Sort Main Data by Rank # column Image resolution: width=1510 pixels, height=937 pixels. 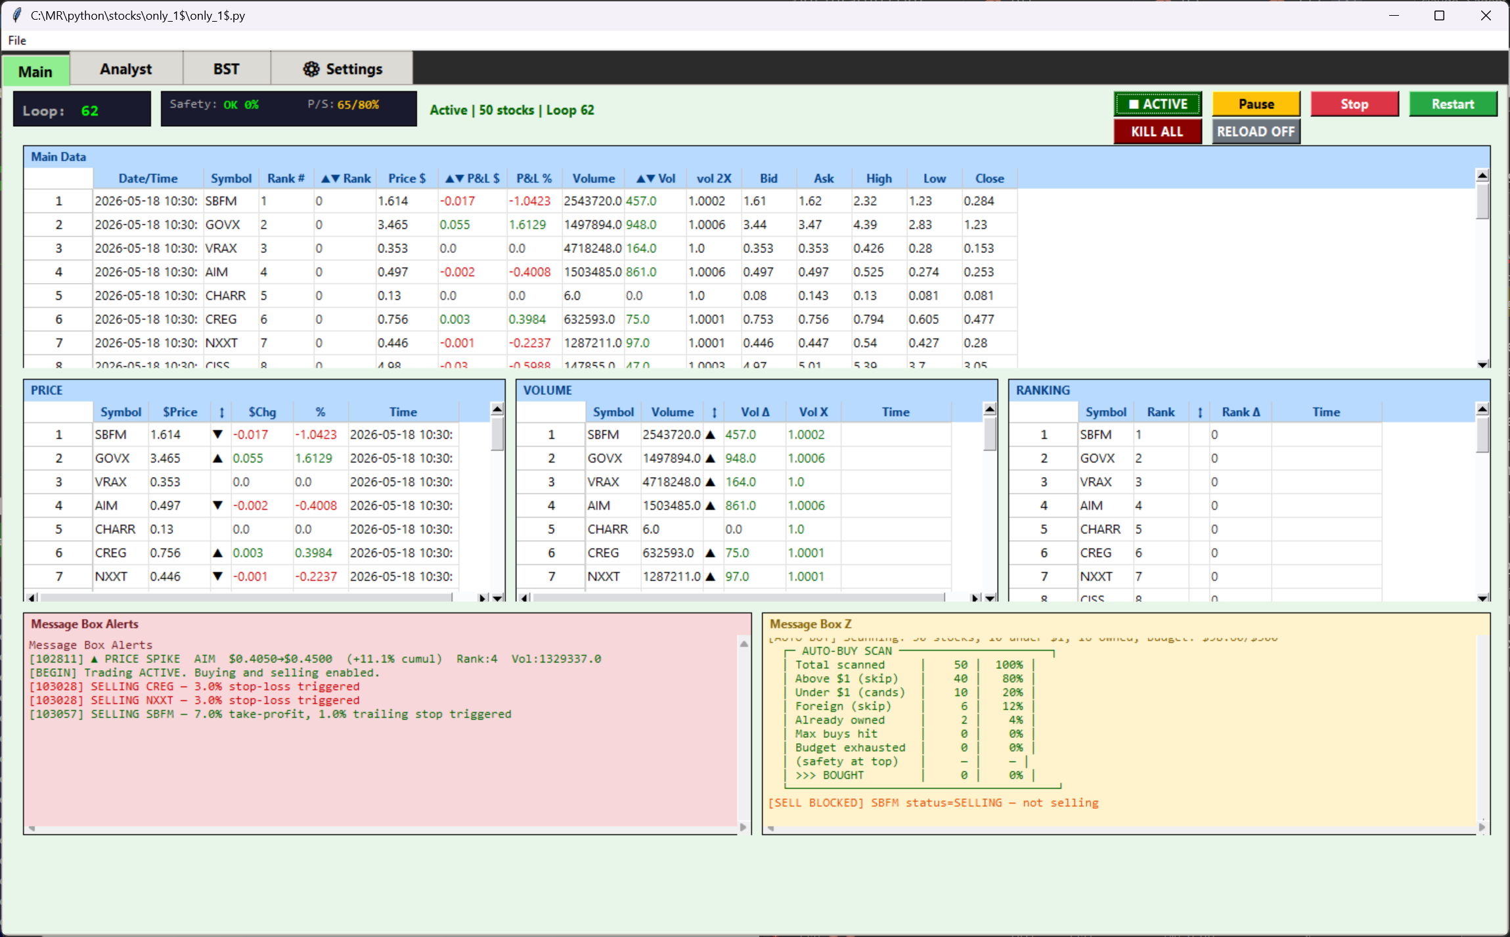286,178
